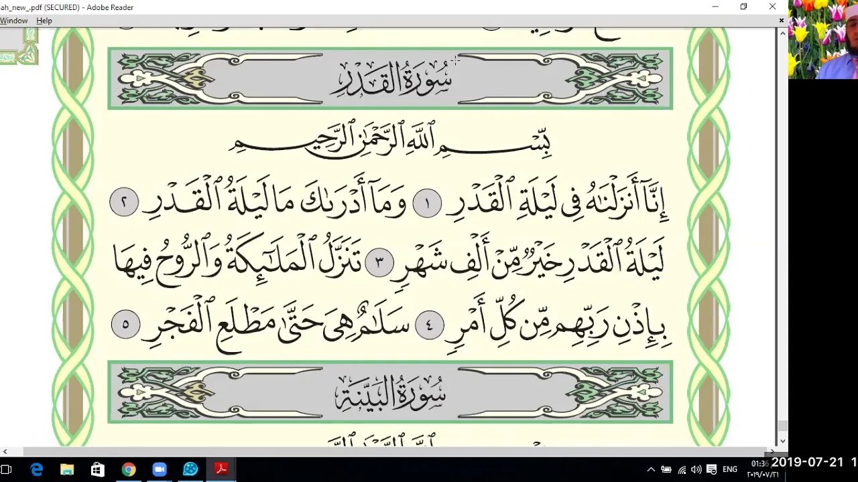The width and height of the screenshot is (858, 482).
Task: Restore down the Adobe Reader window
Action: [743, 7]
